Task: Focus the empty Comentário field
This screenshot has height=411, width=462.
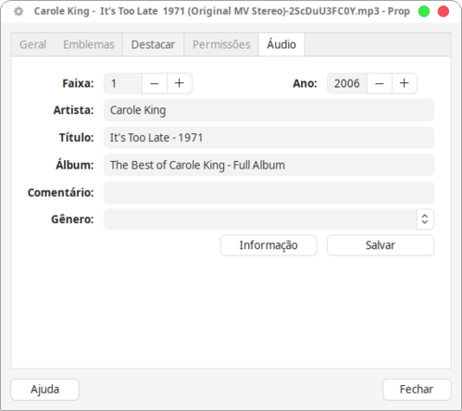Action: coord(268,193)
